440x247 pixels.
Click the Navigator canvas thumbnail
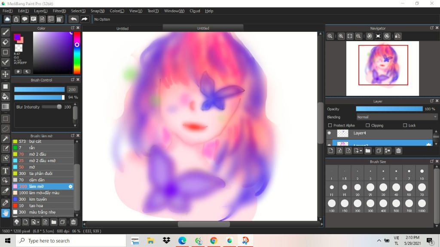(x=382, y=68)
